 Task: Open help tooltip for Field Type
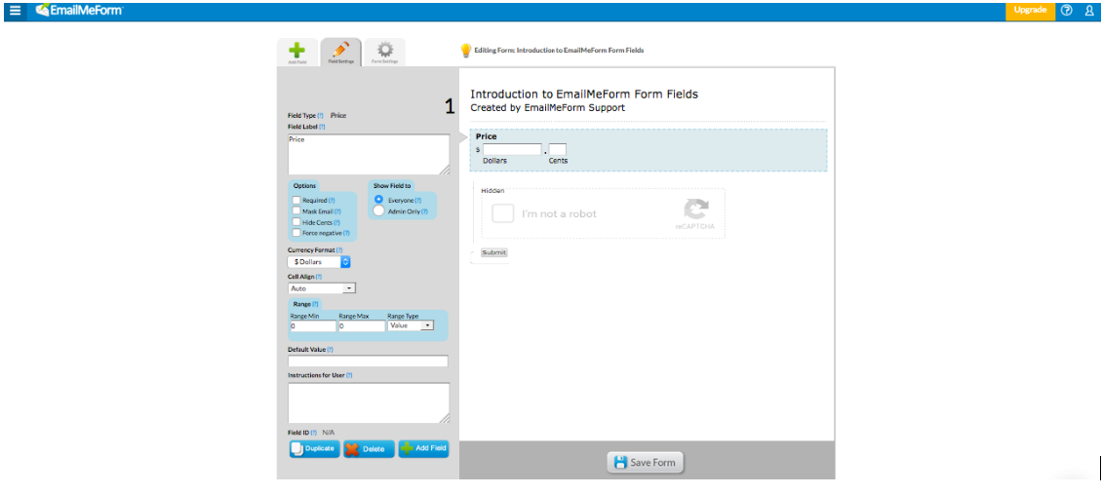321,115
